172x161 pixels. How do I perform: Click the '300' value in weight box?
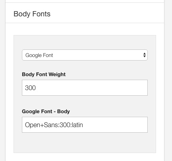[30, 88]
